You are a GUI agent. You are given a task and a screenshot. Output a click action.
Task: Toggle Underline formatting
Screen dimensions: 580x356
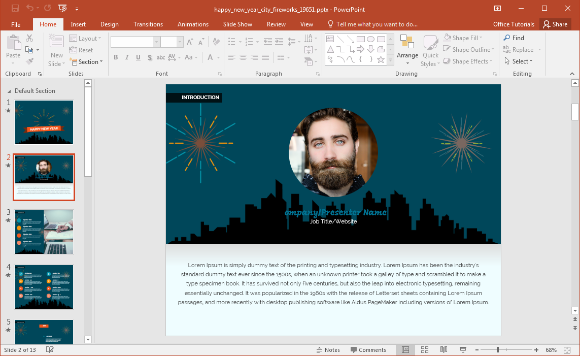138,57
